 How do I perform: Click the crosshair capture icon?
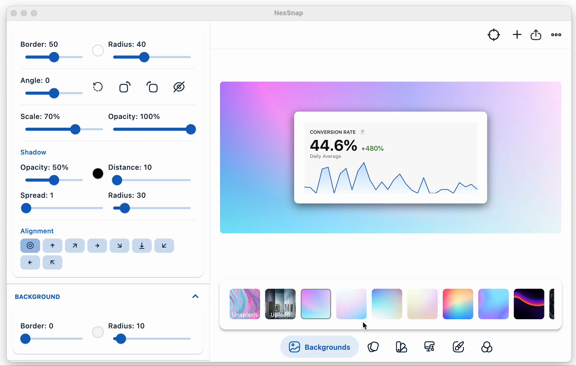494,35
